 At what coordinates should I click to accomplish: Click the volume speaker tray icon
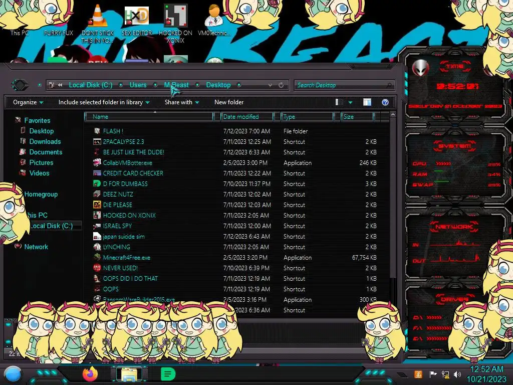(457, 374)
